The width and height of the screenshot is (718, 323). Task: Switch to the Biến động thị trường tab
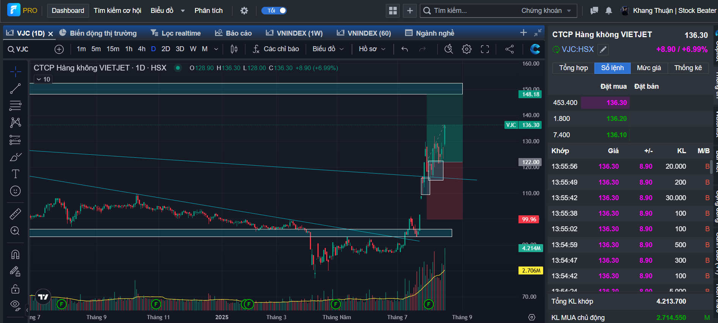coord(98,33)
